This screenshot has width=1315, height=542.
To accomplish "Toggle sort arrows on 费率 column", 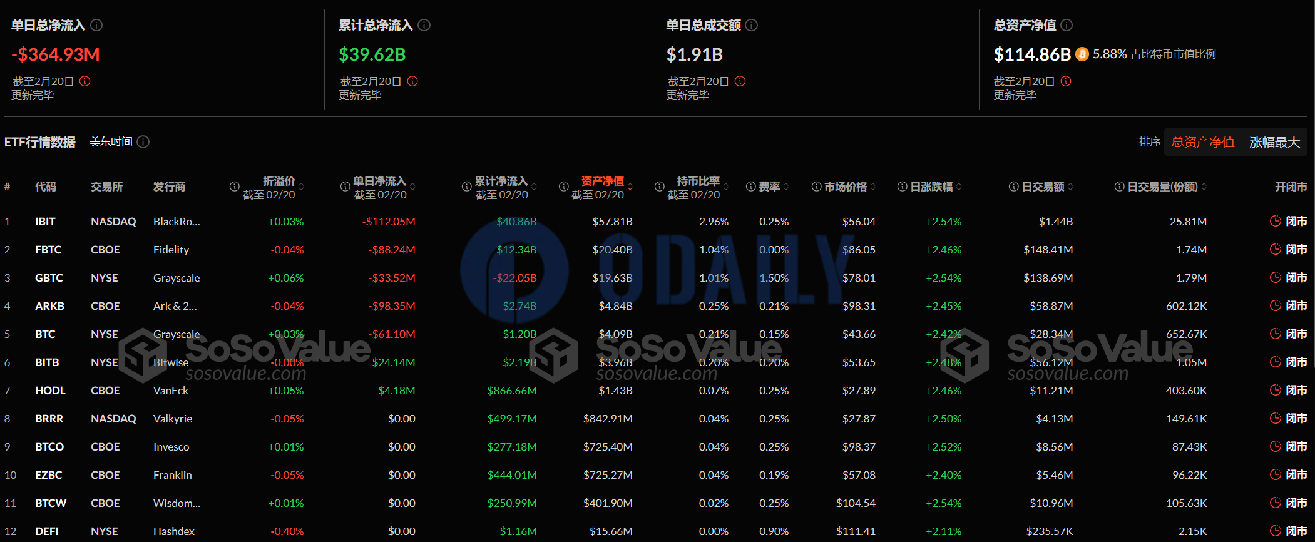I will tap(786, 187).
